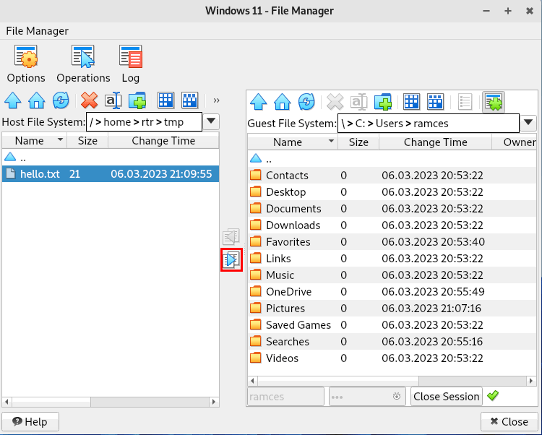Select the Favorites folder
542x435 pixels.
392,241
